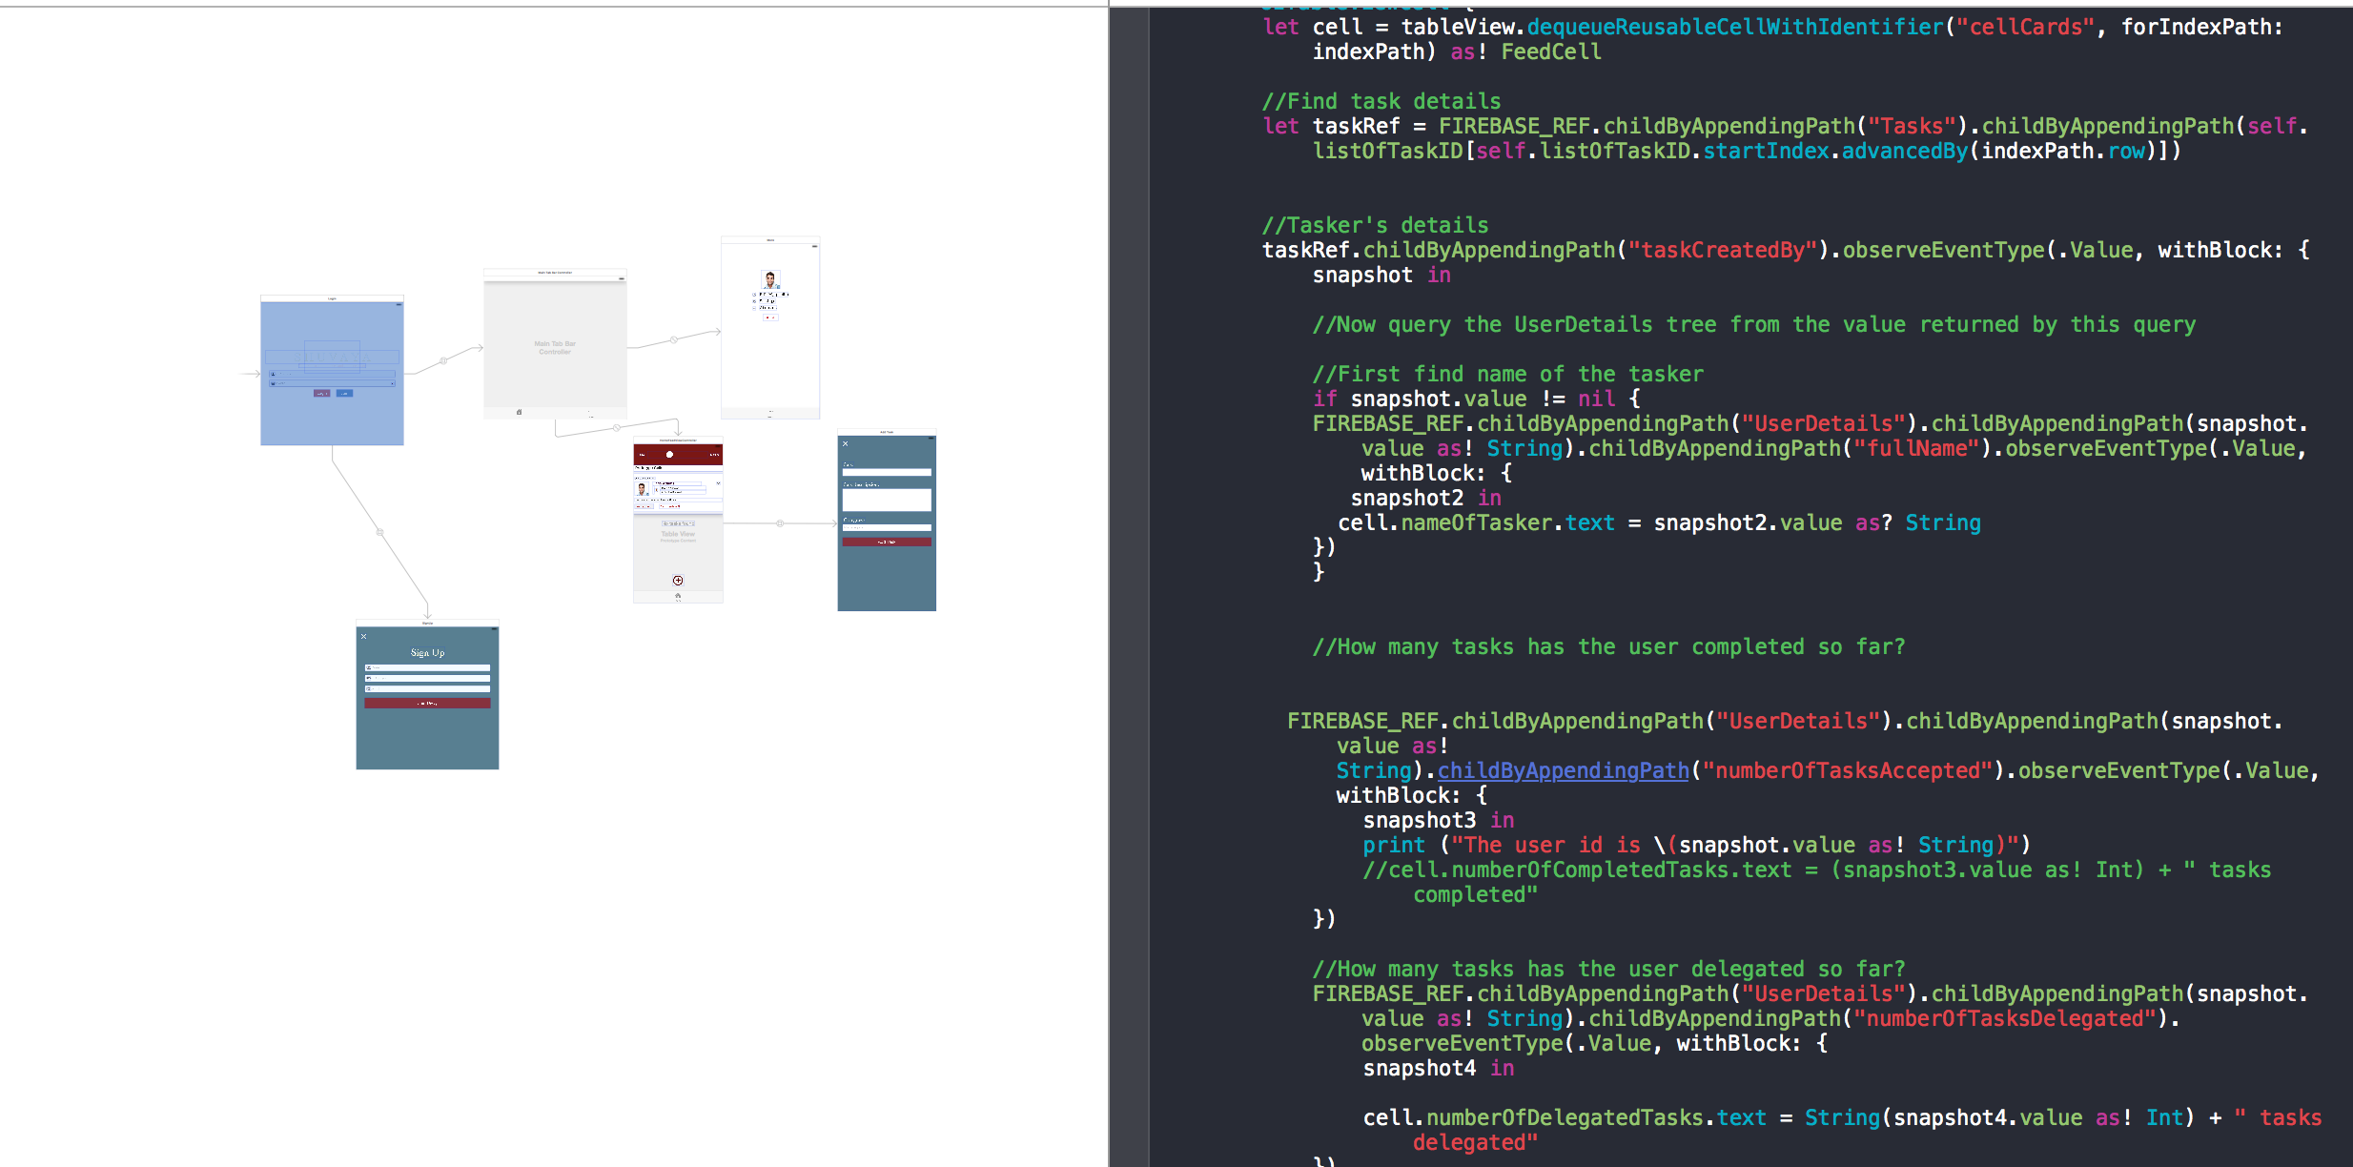Click the large description text box in Add Task
Viewport: 2353px width, 1167px height.
click(887, 500)
